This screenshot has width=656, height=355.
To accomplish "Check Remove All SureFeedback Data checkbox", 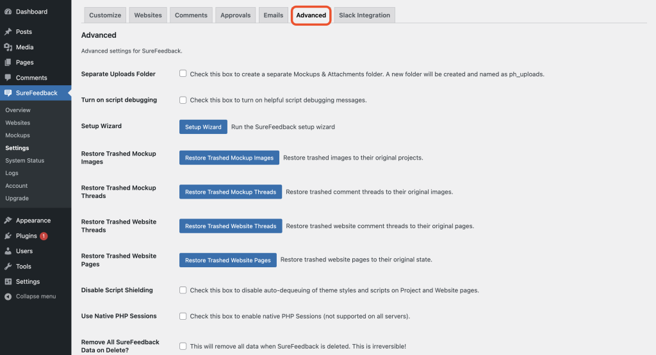I will click(183, 346).
